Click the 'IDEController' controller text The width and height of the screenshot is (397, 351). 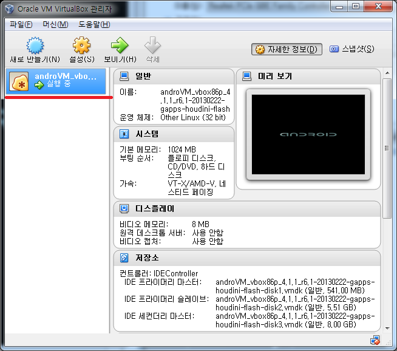(175, 273)
